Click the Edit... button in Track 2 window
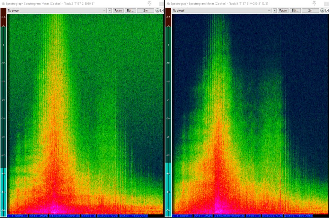This screenshot has height=218, width=329. [130, 11]
